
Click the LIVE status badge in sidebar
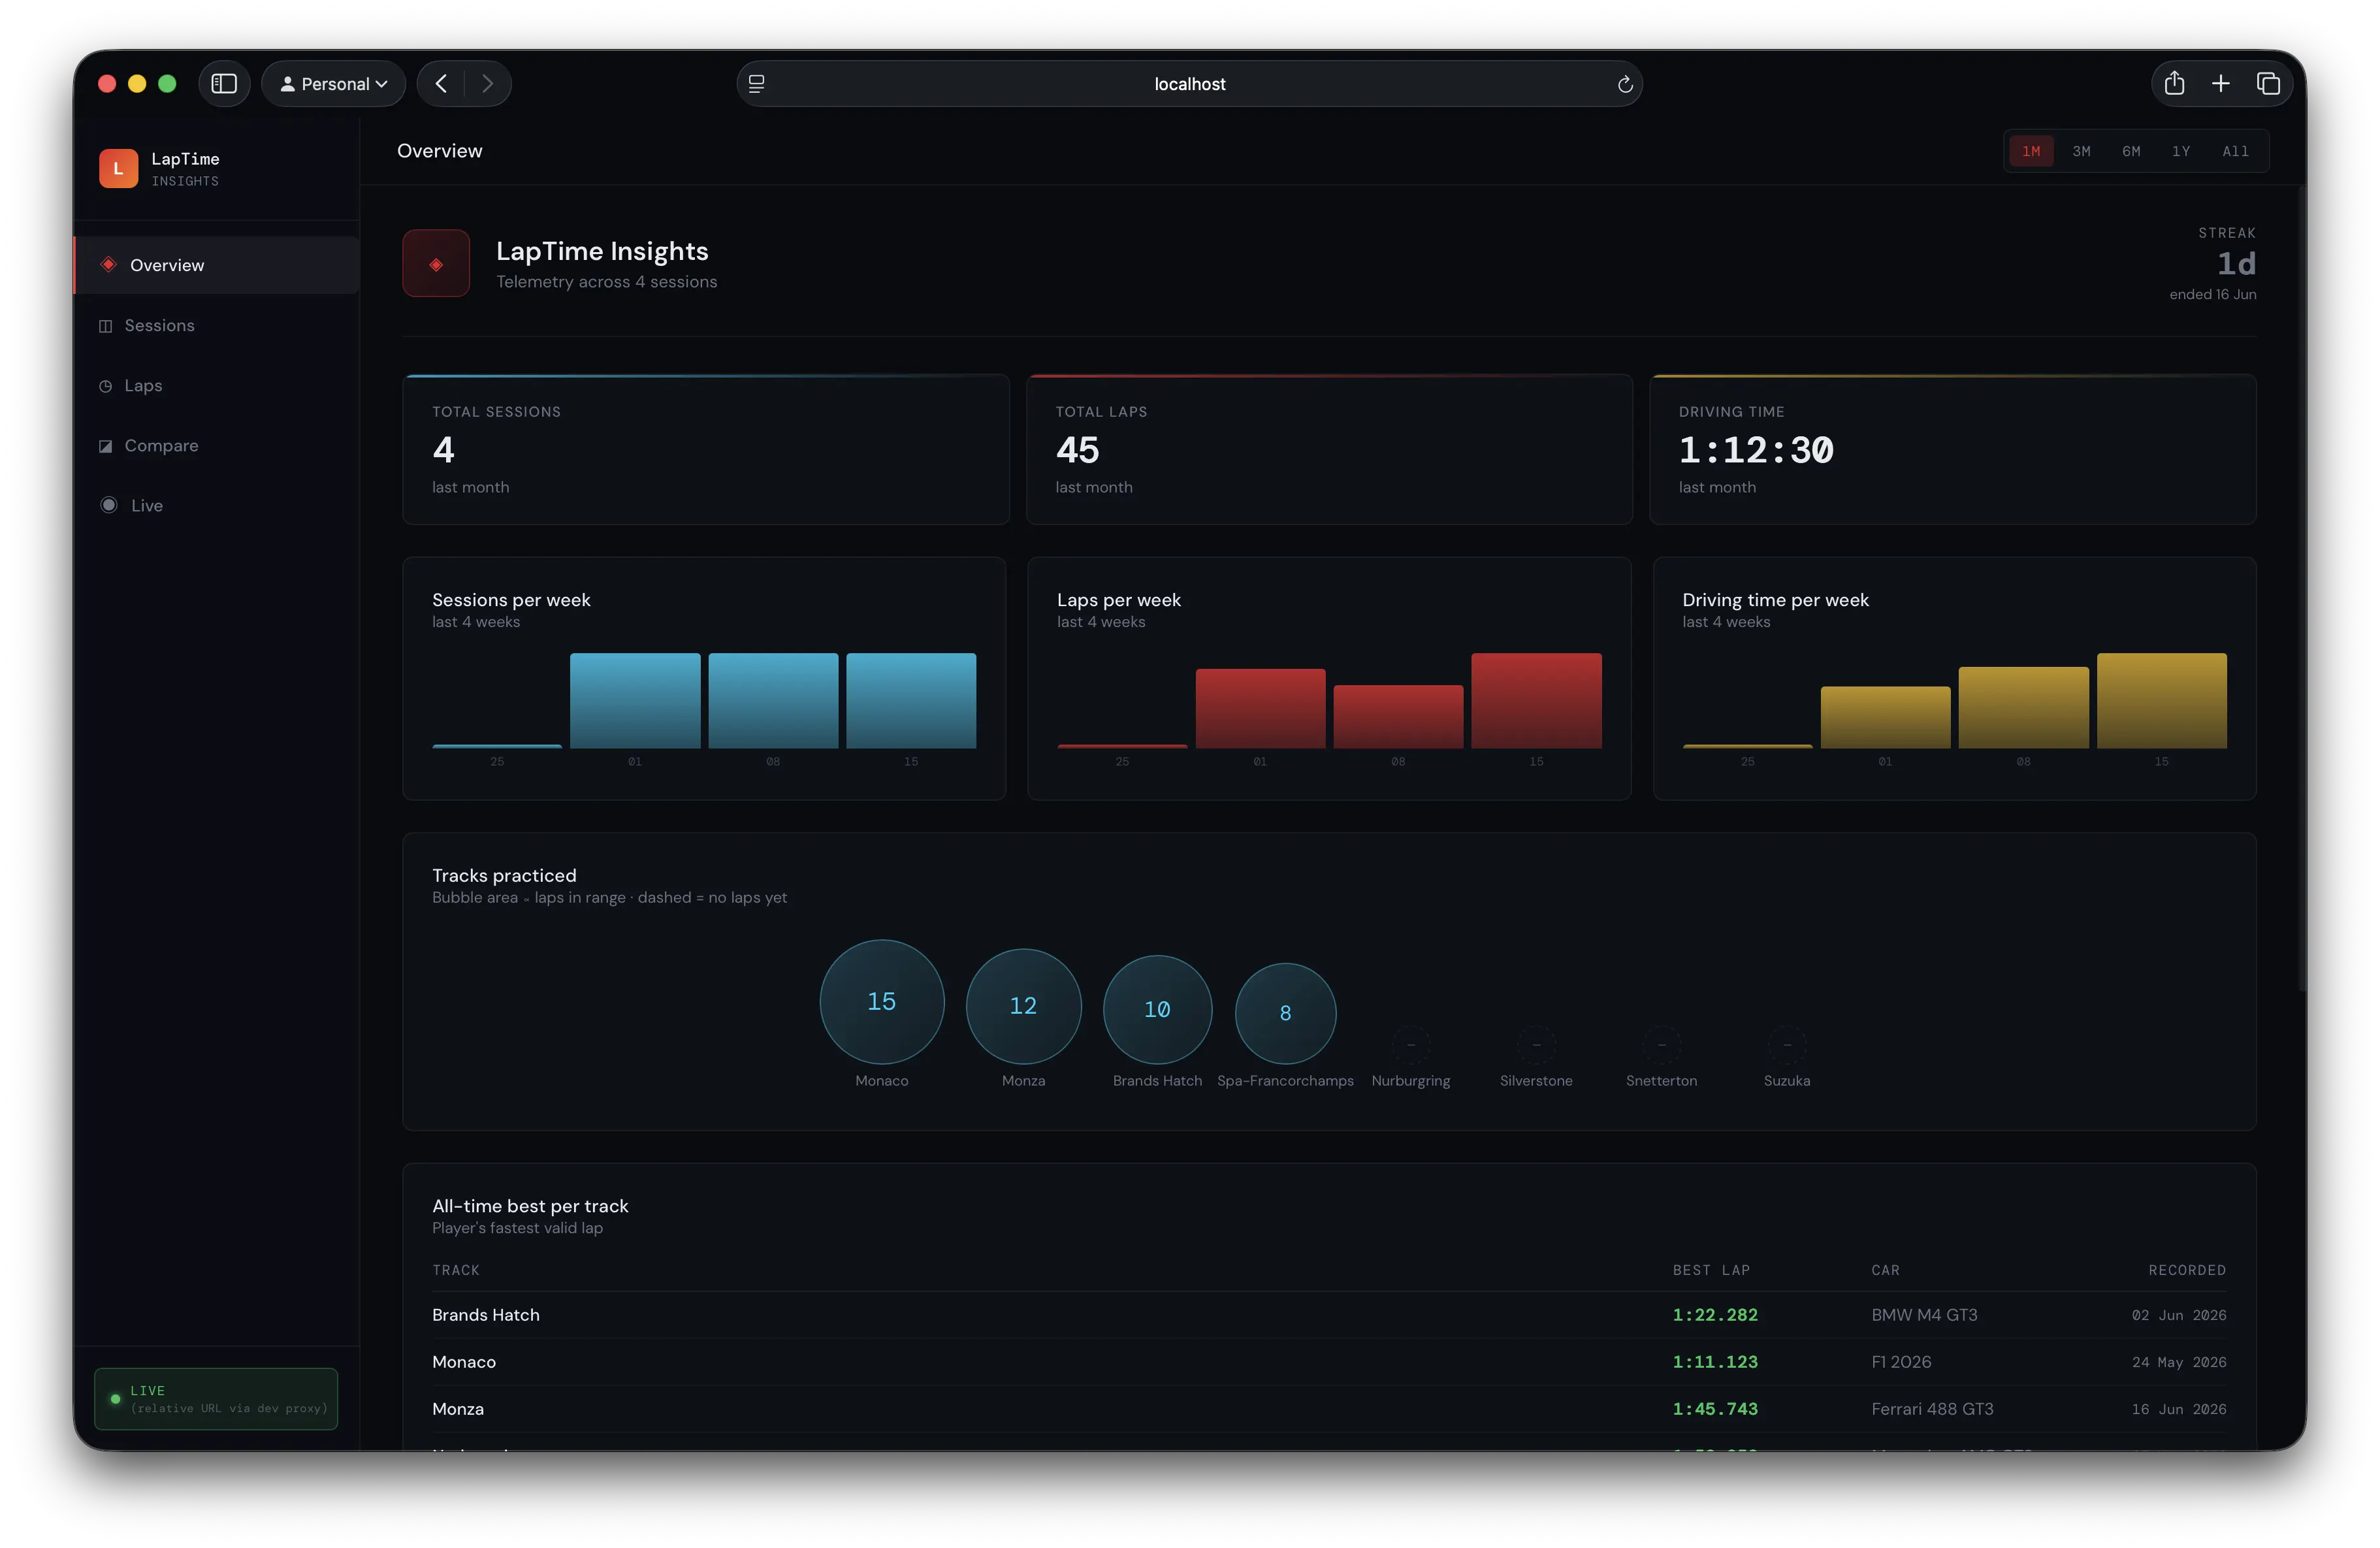216,1398
